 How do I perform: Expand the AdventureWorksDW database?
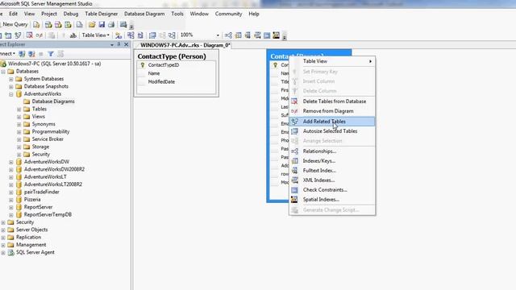(11, 162)
